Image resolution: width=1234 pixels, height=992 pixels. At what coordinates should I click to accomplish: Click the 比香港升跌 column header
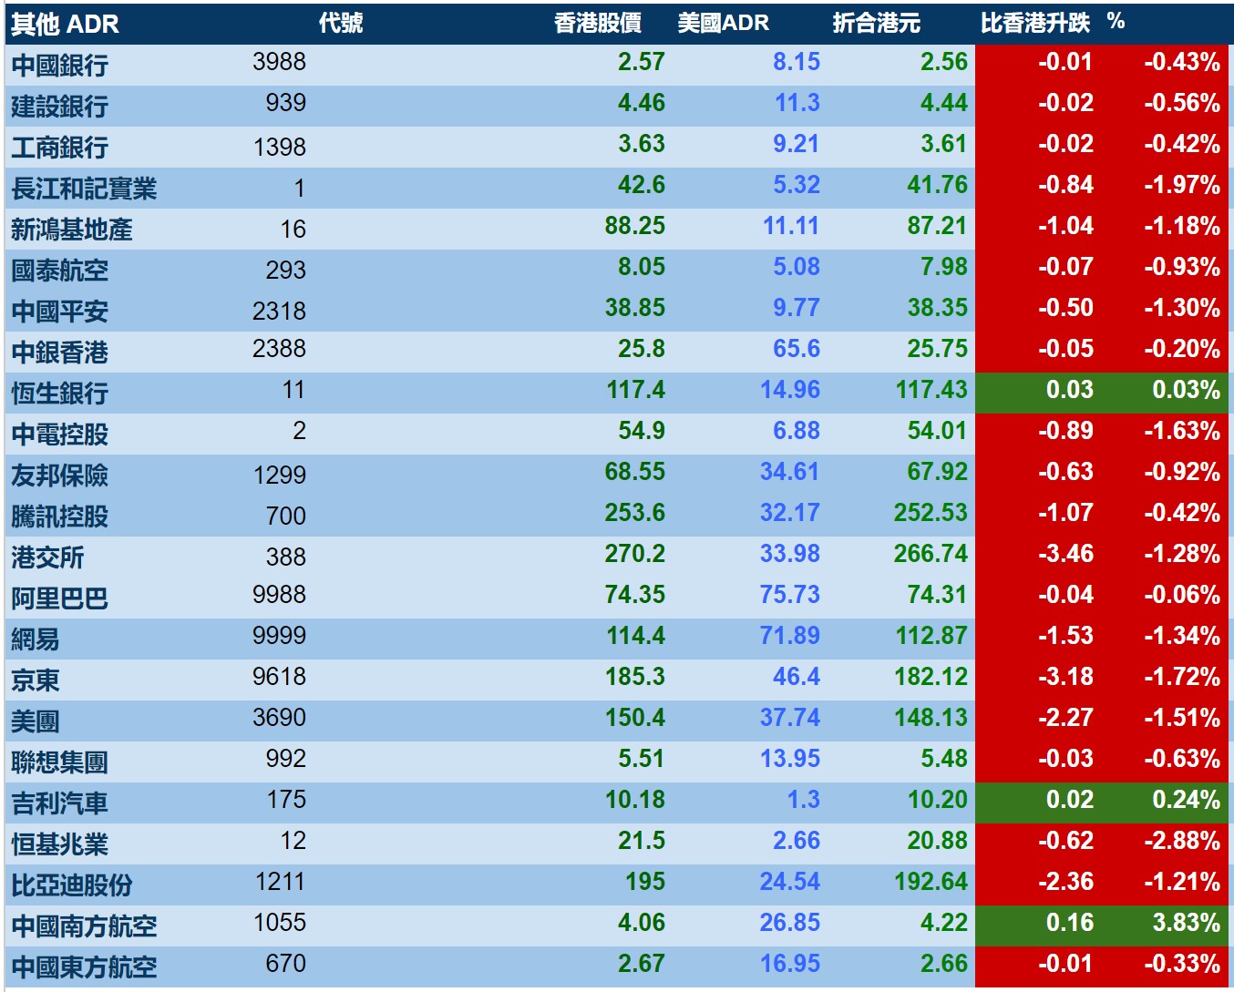coord(1035,24)
